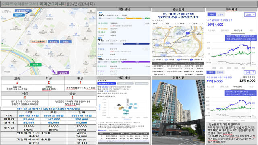Open the start year dropdown above supply map
Image resolution: width=258 pixels, height=145 pixels.
tap(158, 23)
